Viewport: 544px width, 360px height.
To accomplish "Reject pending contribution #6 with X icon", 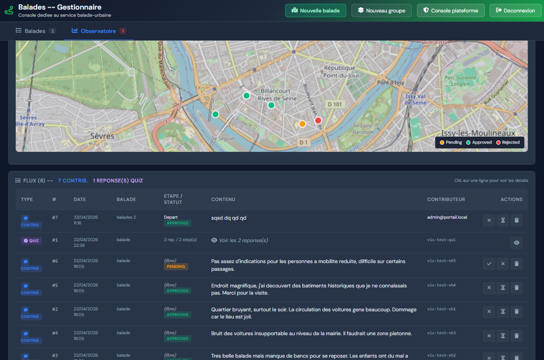I will tap(502, 264).
